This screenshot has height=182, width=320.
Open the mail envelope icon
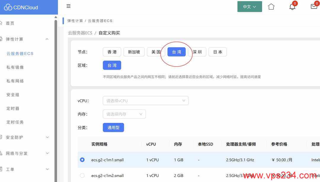[x=314, y=6]
